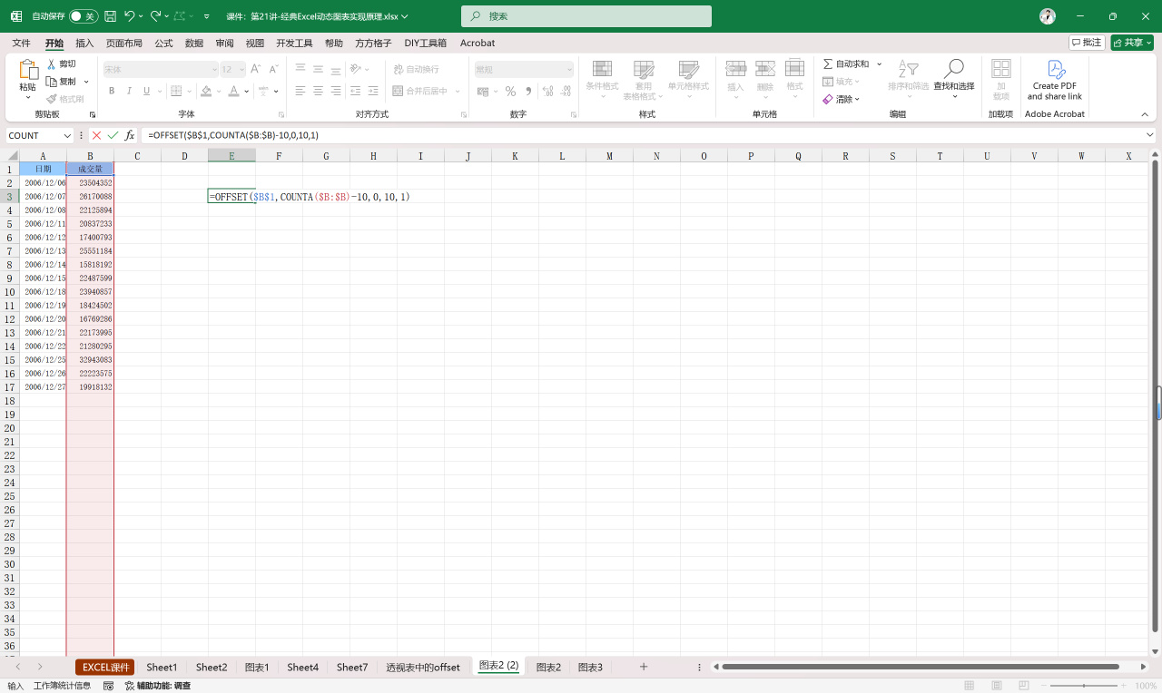
Task: Collapse the ribbon with the caret
Action: point(1145,114)
